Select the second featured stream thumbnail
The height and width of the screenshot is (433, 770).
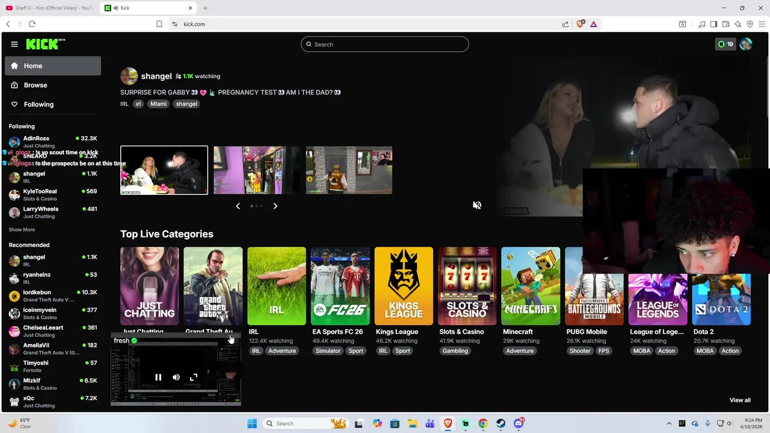coord(256,170)
